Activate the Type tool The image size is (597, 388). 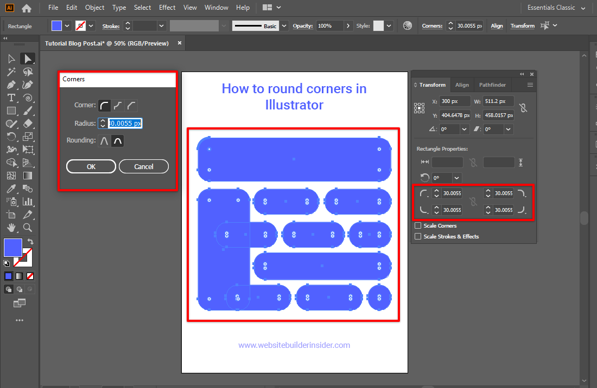point(11,98)
